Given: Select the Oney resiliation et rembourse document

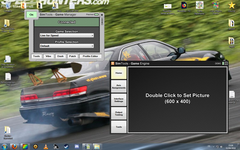Looking at the screenshot, I should click(x=8, y=62).
